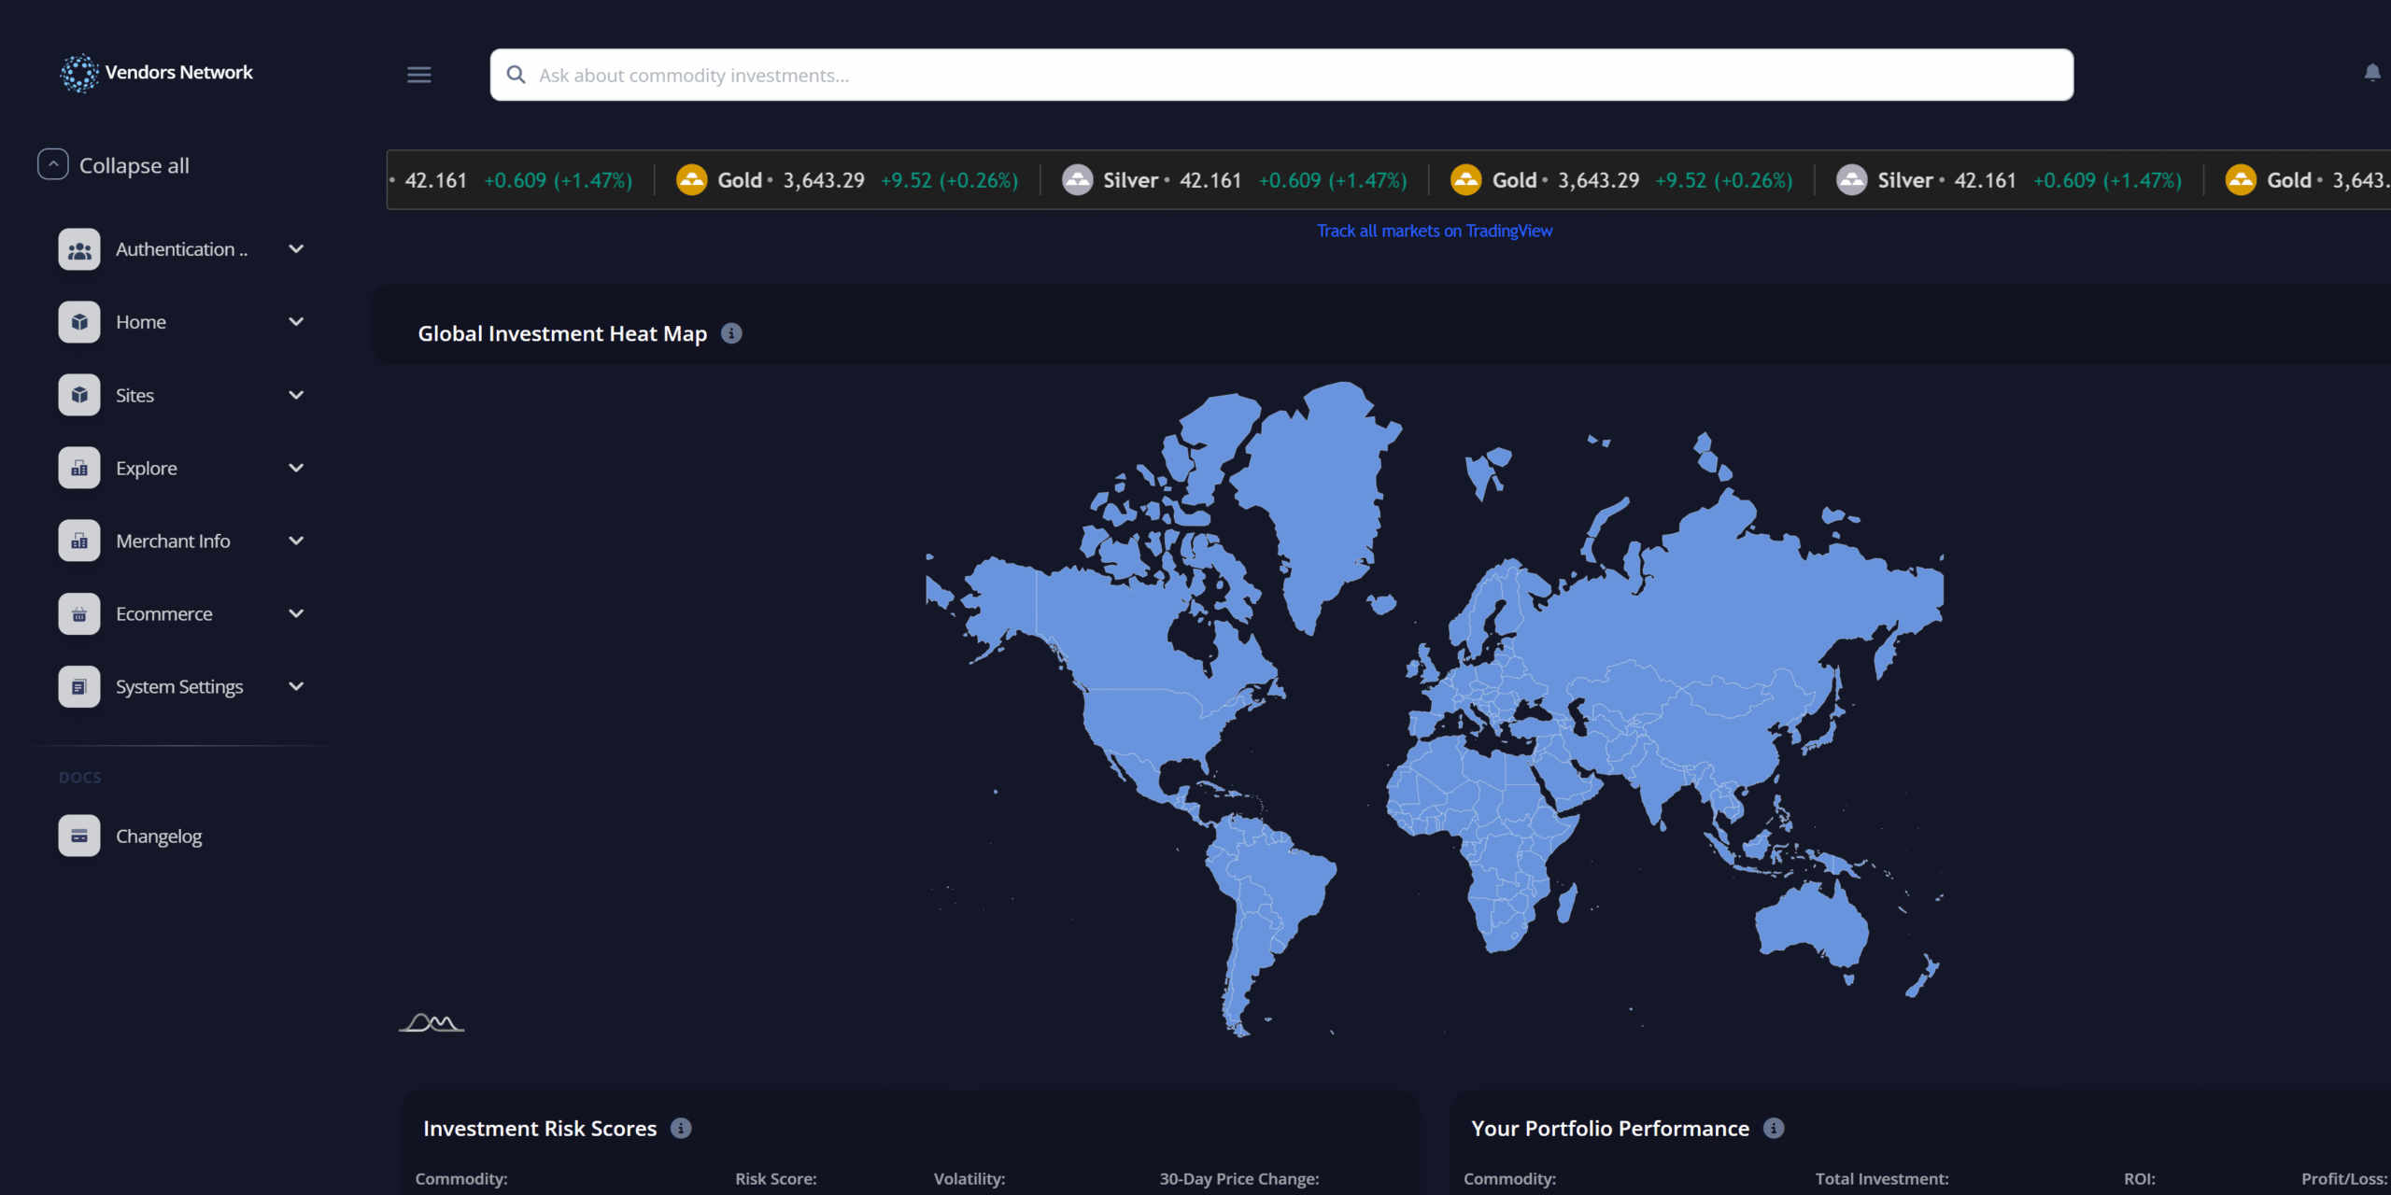
Task: Click the Silver ticker coin icon
Action: point(1077,180)
